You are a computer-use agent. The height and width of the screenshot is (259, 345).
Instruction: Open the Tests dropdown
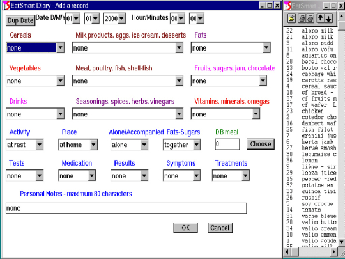coord(39,175)
